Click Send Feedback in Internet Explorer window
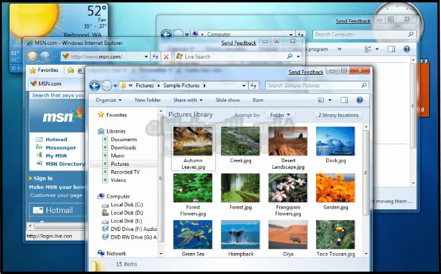 coord(238,43)
